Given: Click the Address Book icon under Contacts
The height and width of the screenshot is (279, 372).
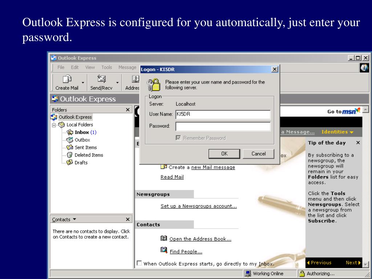Looking at the screenshot, I should [x=164, y=238].
